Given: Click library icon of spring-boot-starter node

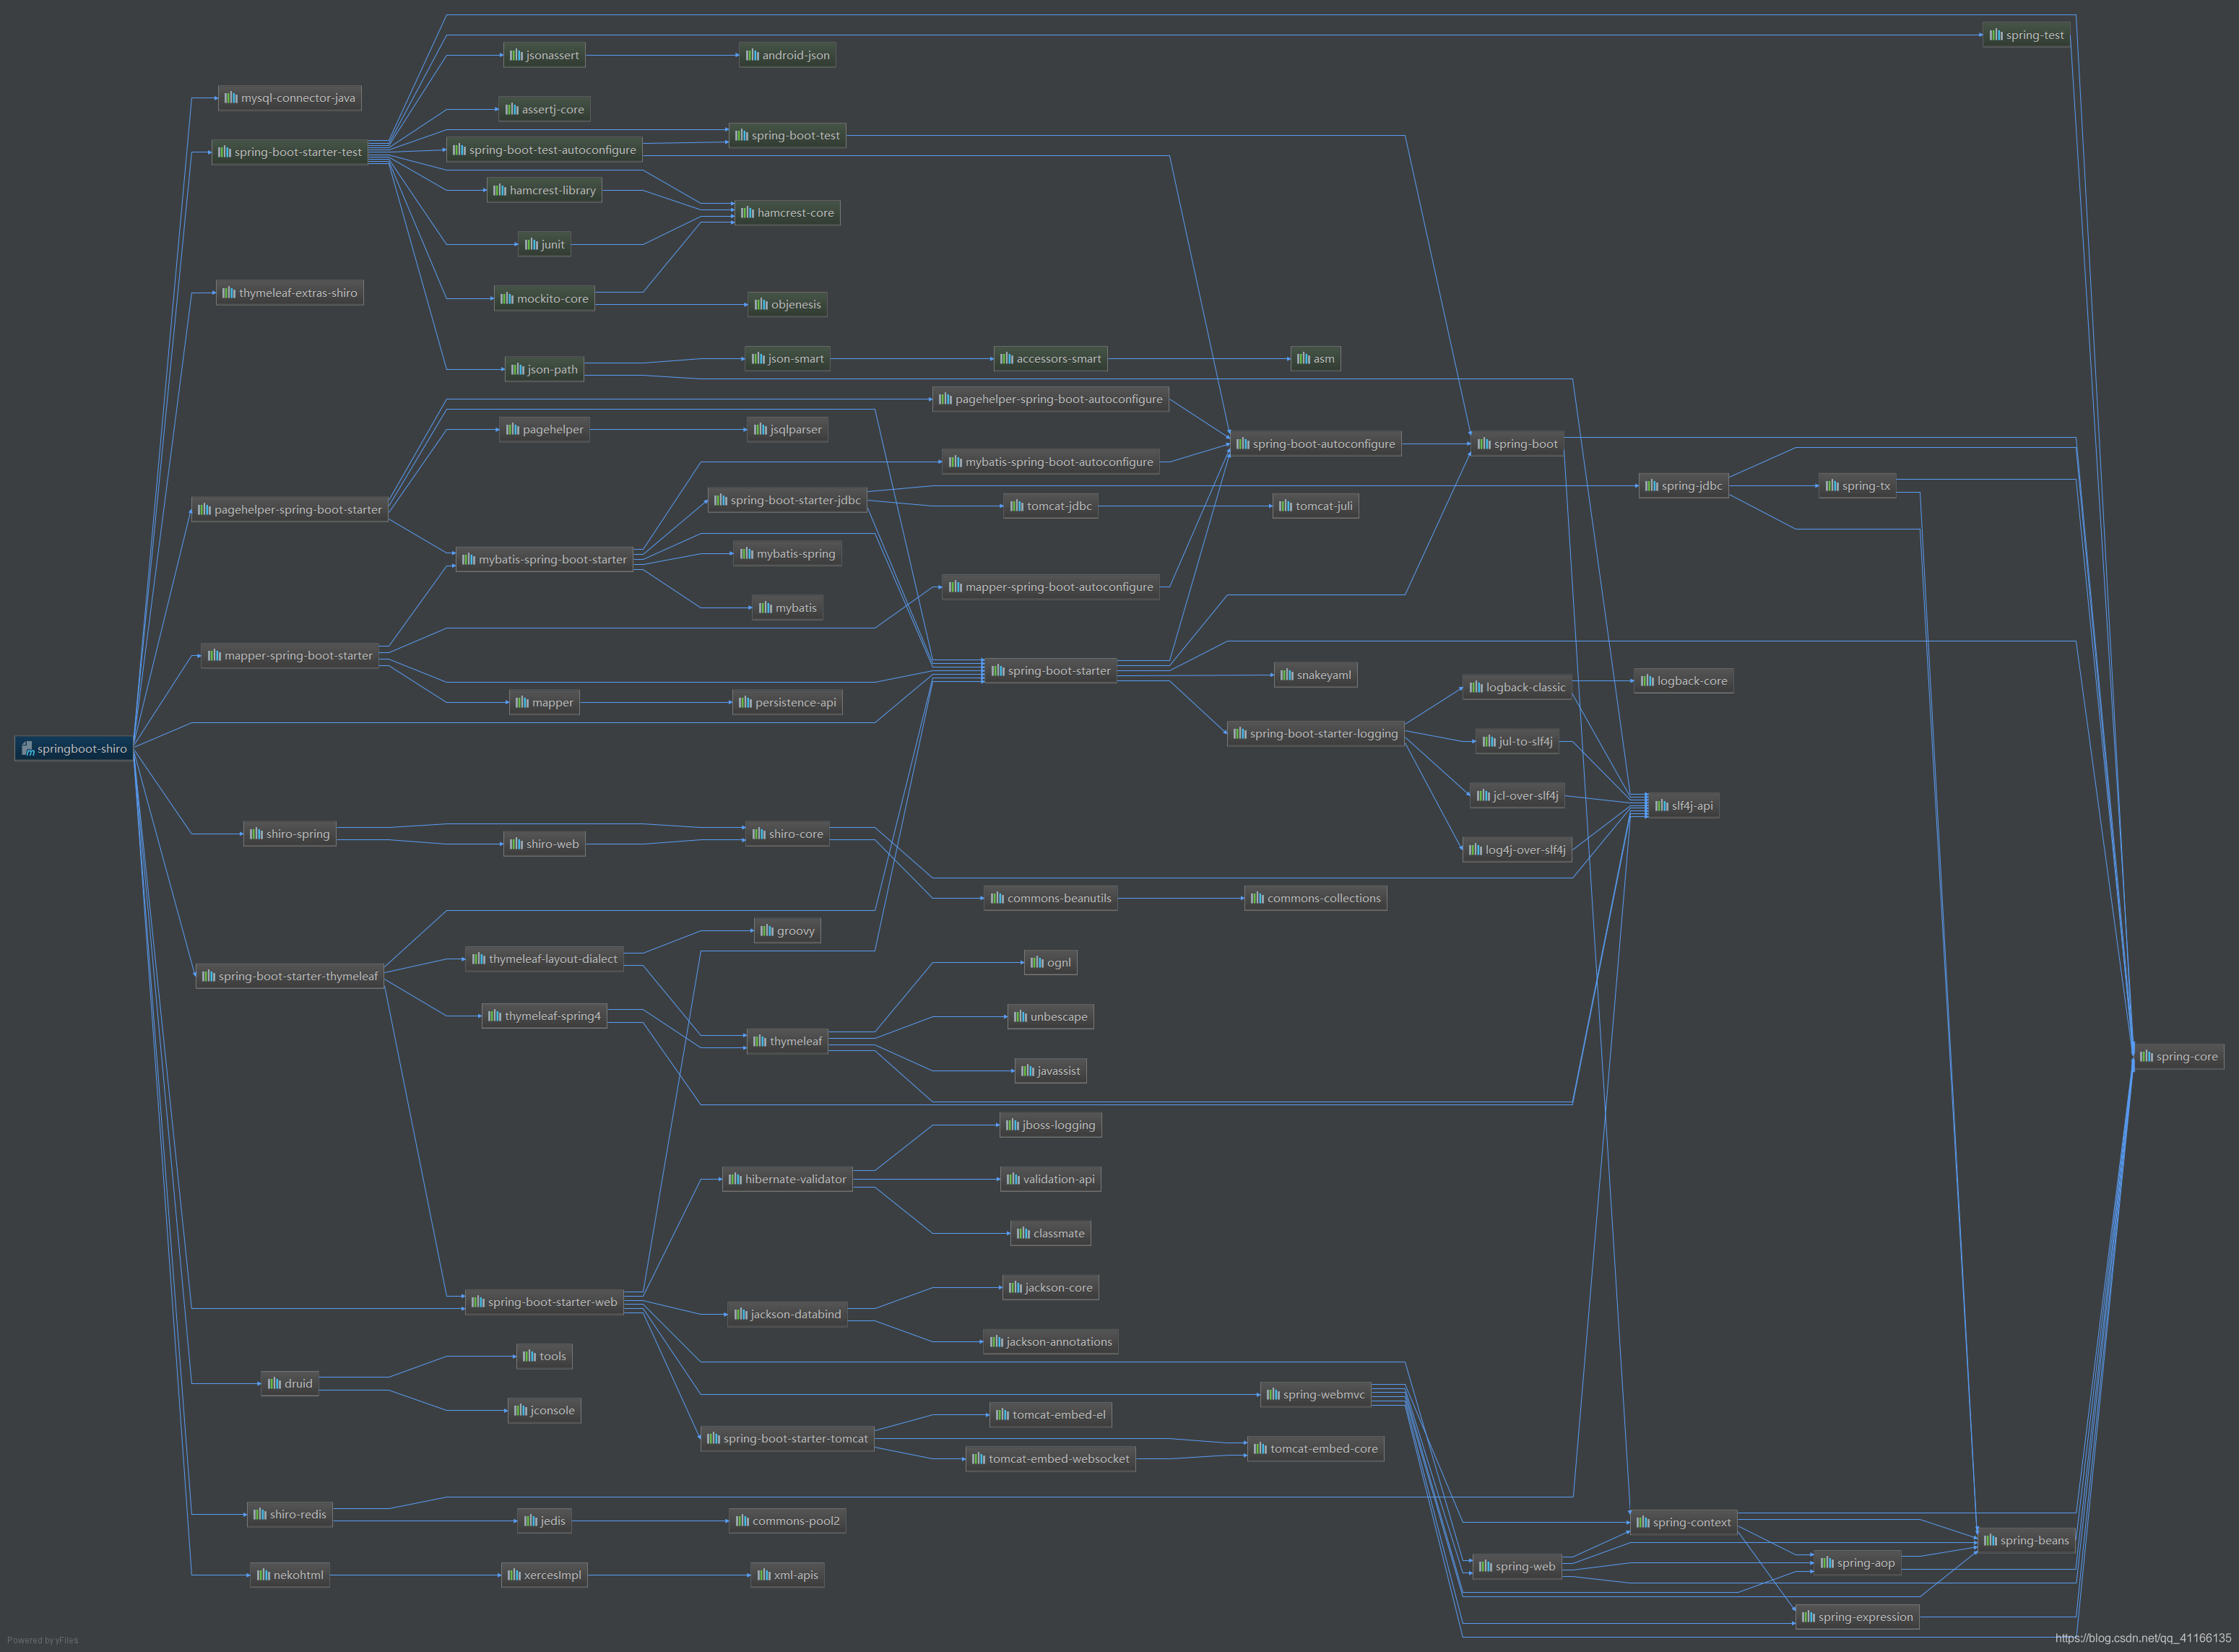Looking at the screenshot, I should (997, 670).
